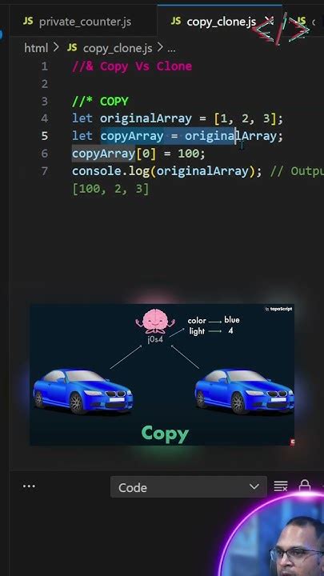Viewport: 324px width, 576px height.
Task: Click the JS file icon on private_counter.js tab
Action: pyautogui.click(x=28, y=22)
